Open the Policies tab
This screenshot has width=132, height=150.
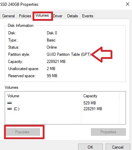25,16
